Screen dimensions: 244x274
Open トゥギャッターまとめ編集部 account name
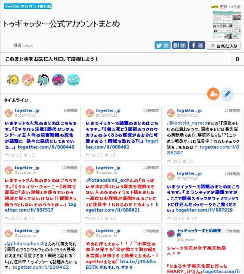(199, 232)
